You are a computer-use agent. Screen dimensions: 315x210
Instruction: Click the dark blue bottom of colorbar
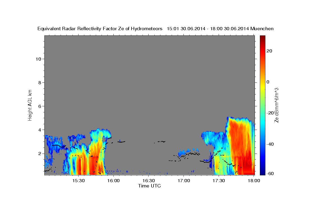coord(262,172)
